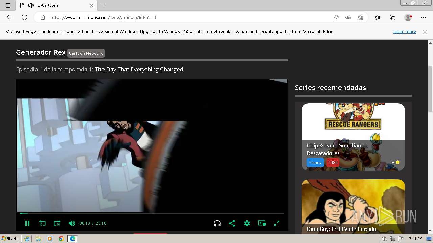This screenshot has width=433, height=243.
Task: Click the episode title The Day That Everything Changed
Action: coord(139,69)
